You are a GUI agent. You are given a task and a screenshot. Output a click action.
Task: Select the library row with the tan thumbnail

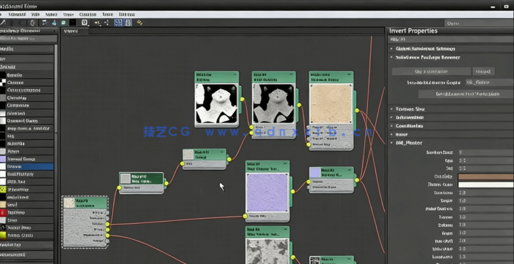27,204
